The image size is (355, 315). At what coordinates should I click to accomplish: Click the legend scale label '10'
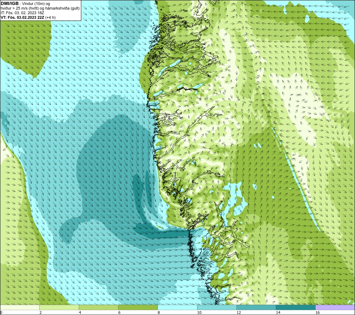point(199,313)
